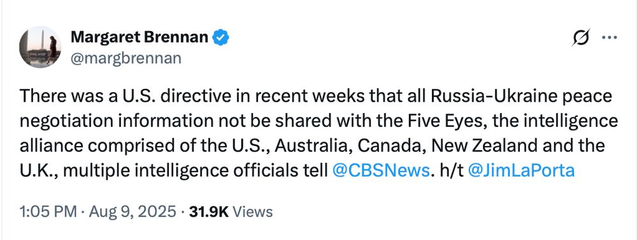Open the @margbrennan handle link

[126, 58]
